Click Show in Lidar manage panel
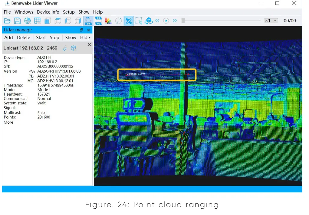The width and height of the screenshot is (309, 215). pos(71,37)
